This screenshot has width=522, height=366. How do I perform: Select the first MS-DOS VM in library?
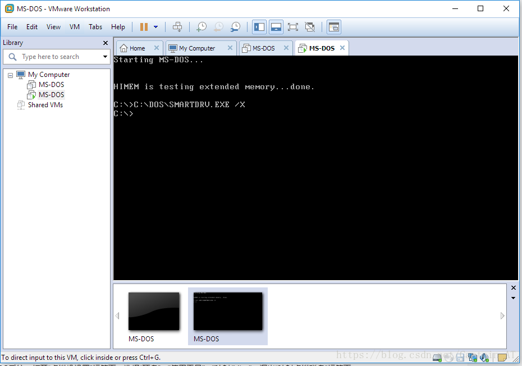coord(51,85)
